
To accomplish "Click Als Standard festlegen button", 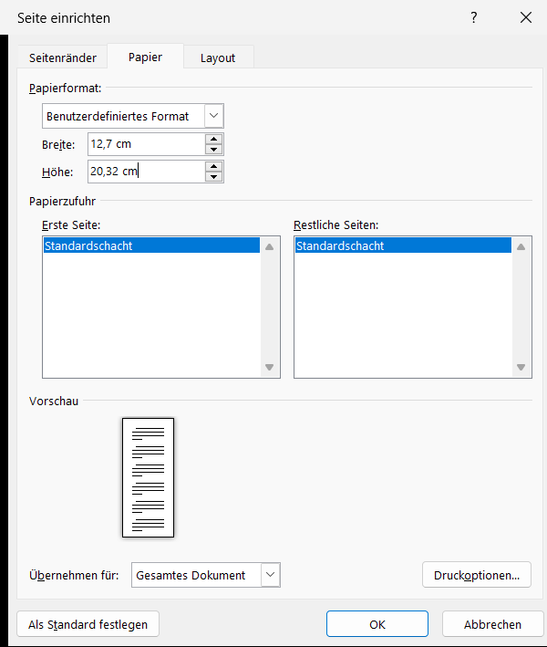I will click(88, 624).
